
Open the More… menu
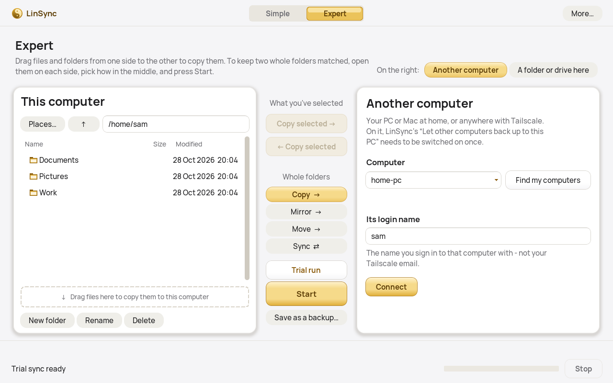point(582,13)
